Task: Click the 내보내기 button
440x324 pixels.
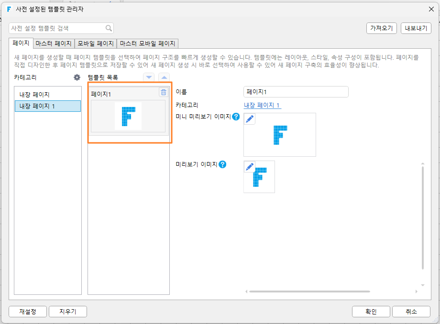Action: [416, 28]
